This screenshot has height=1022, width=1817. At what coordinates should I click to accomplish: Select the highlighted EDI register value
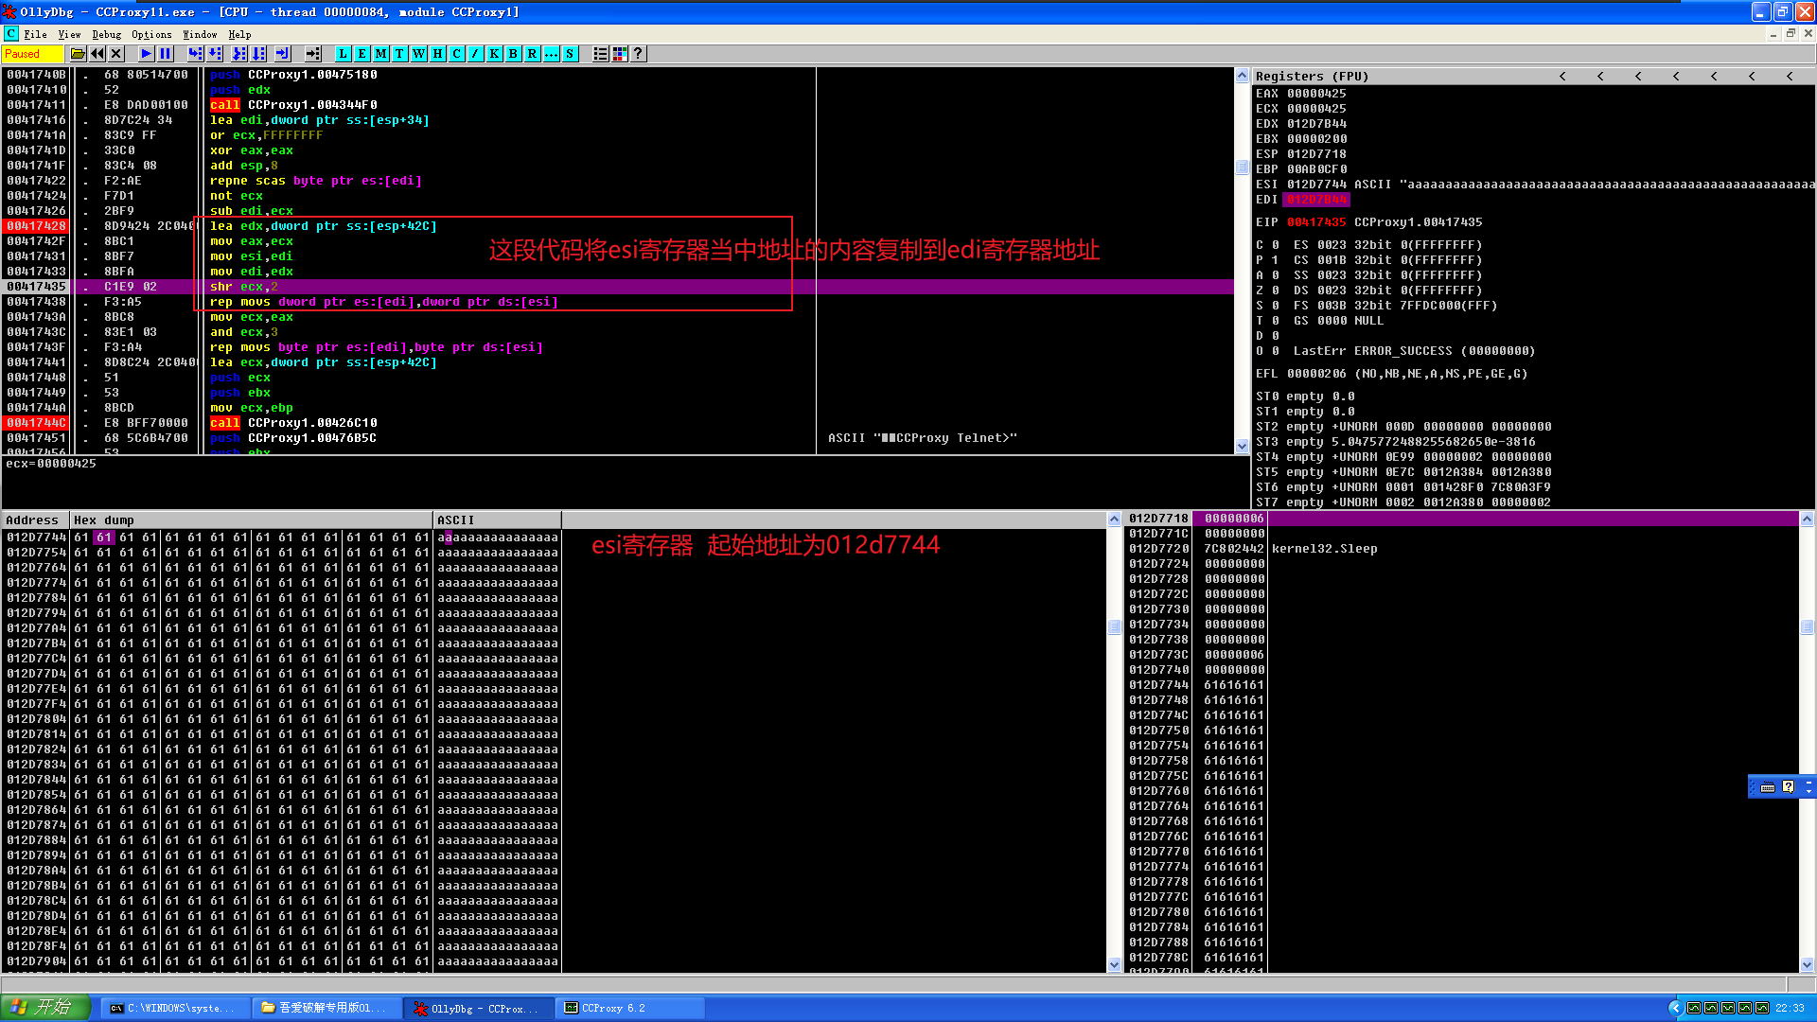(1316, 200)
